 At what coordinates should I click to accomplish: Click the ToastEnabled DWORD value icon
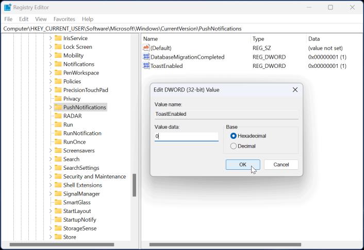pos(146,66)
